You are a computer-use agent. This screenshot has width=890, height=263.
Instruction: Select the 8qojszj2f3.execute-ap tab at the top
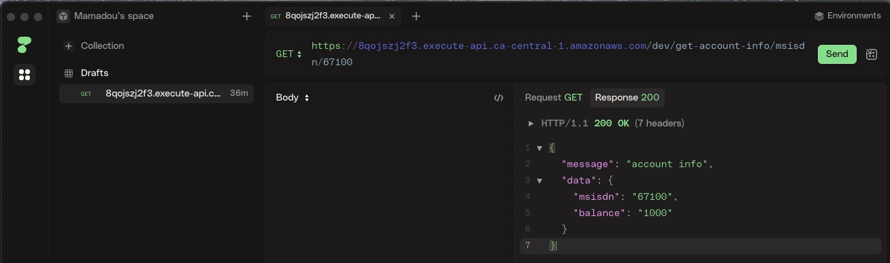pos(333,16)
